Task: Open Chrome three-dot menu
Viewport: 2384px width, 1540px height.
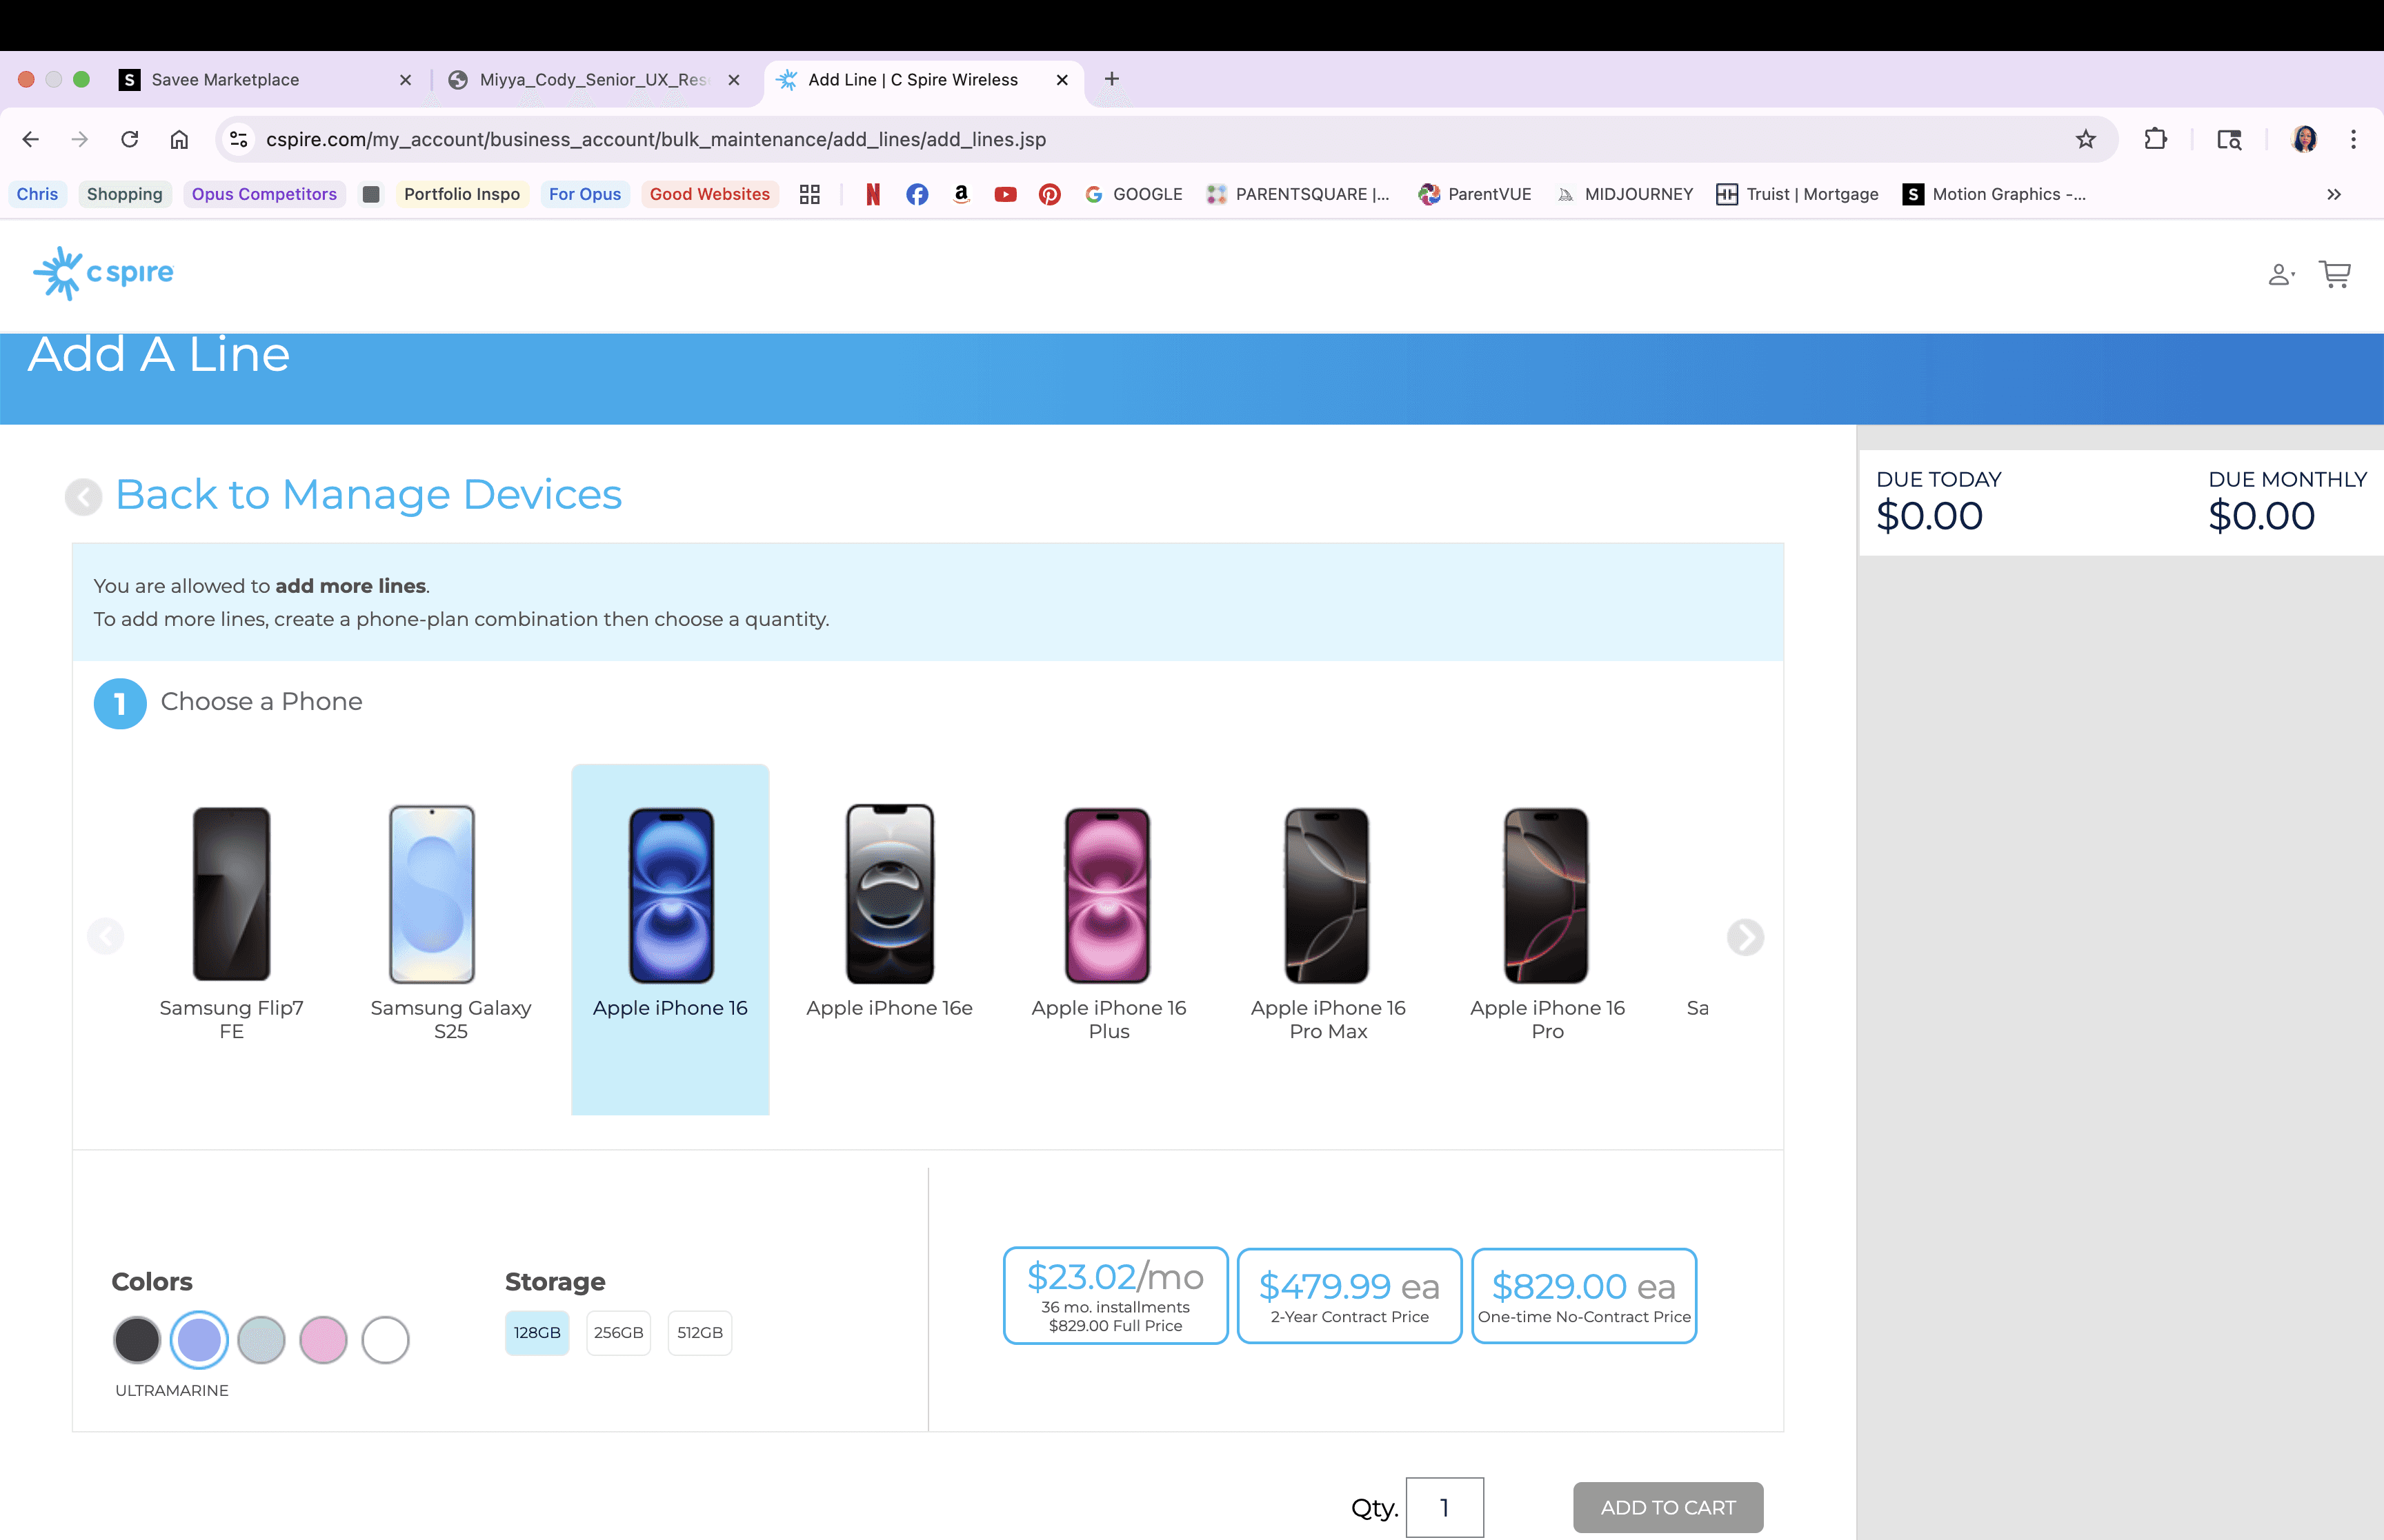Action: [x=2353, y=139]
